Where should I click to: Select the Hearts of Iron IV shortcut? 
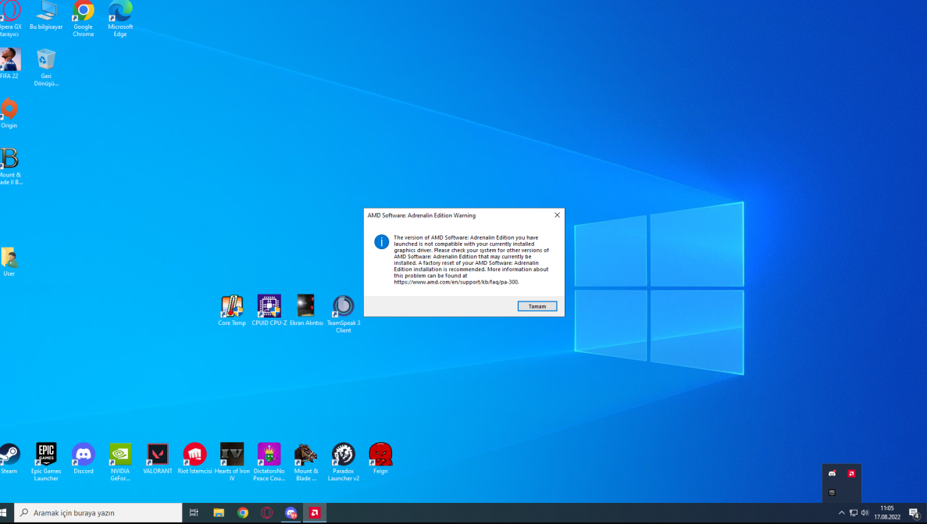coord(232,454)
